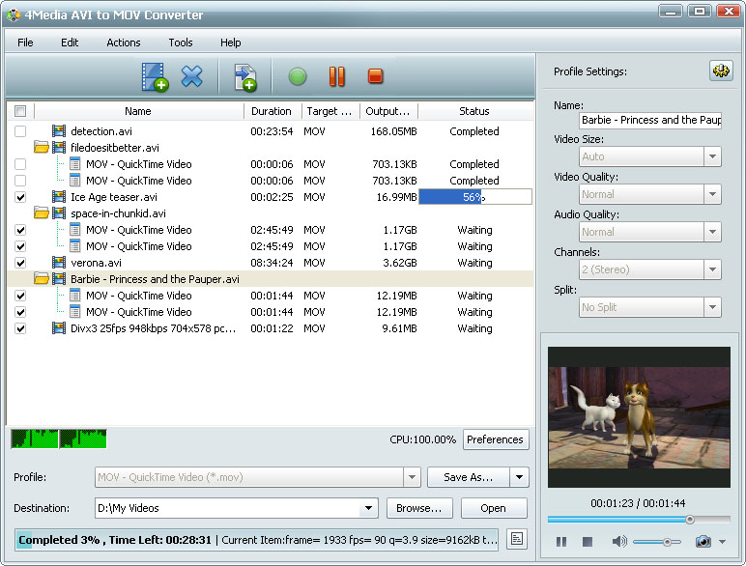Tick the detection.avi checkbox
This screenshot has height=566, width=746.
[x=20, y=131]
